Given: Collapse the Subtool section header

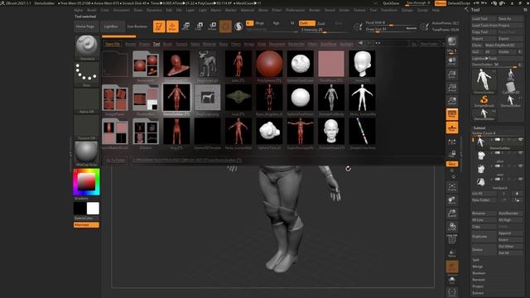Looking at the screenshot, I should [479, 127].
